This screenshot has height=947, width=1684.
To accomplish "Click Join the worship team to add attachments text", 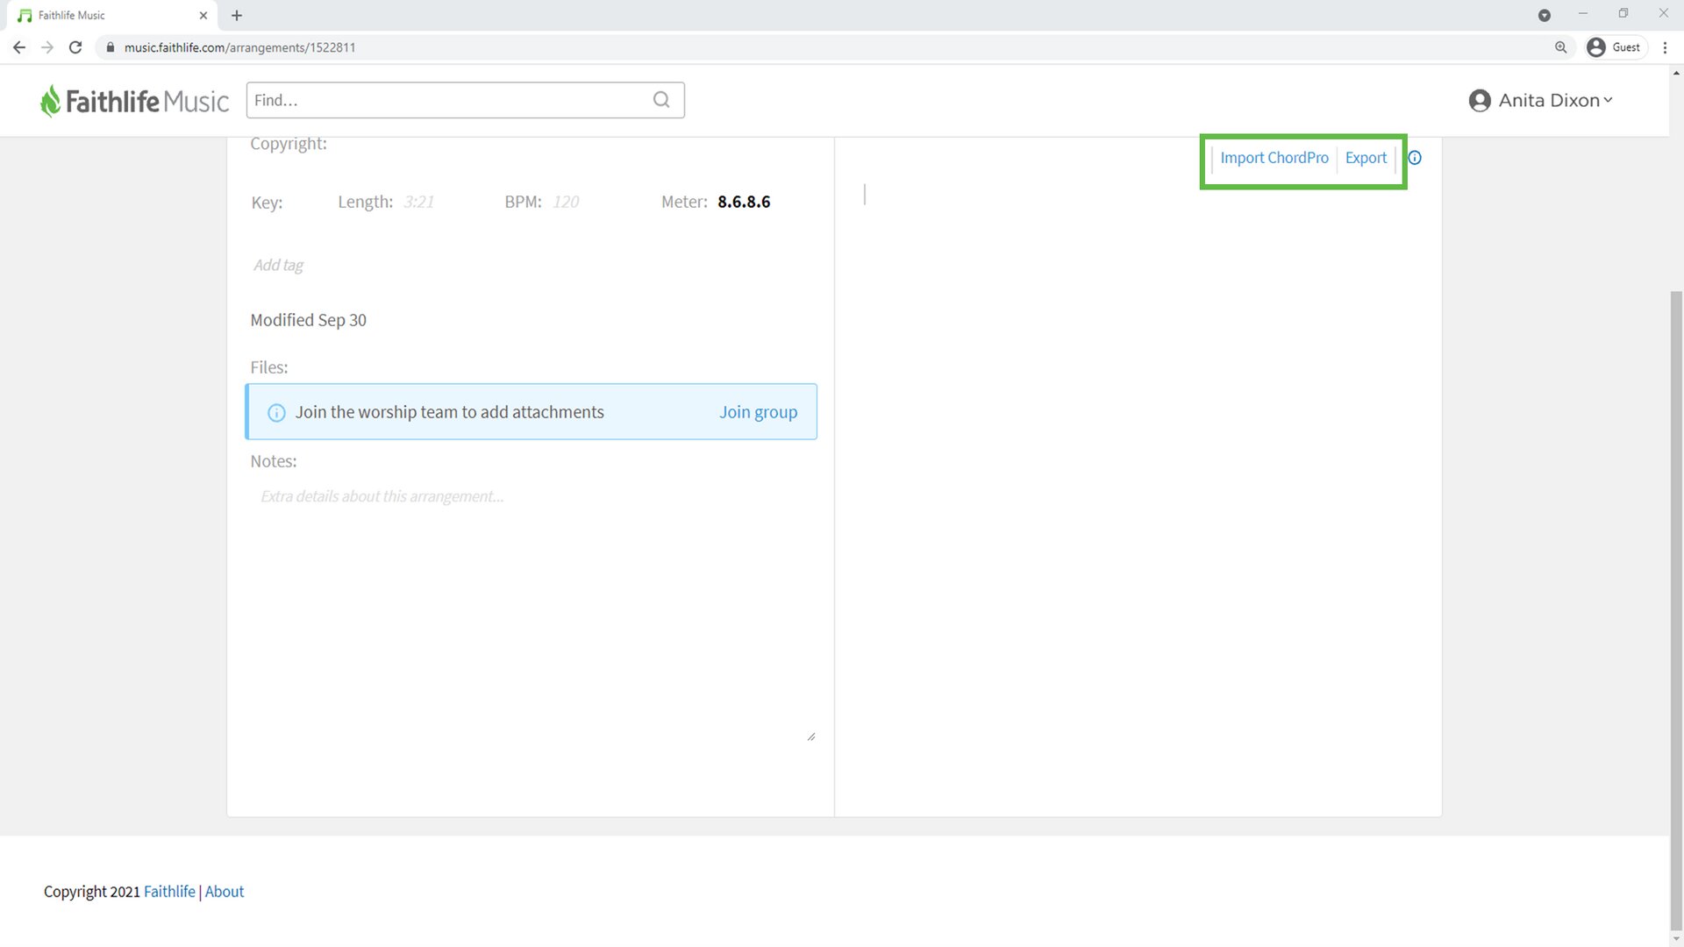I will pos(449,412).
